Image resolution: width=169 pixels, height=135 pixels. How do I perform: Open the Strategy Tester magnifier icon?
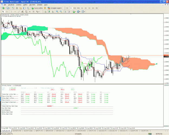(28, 8)
